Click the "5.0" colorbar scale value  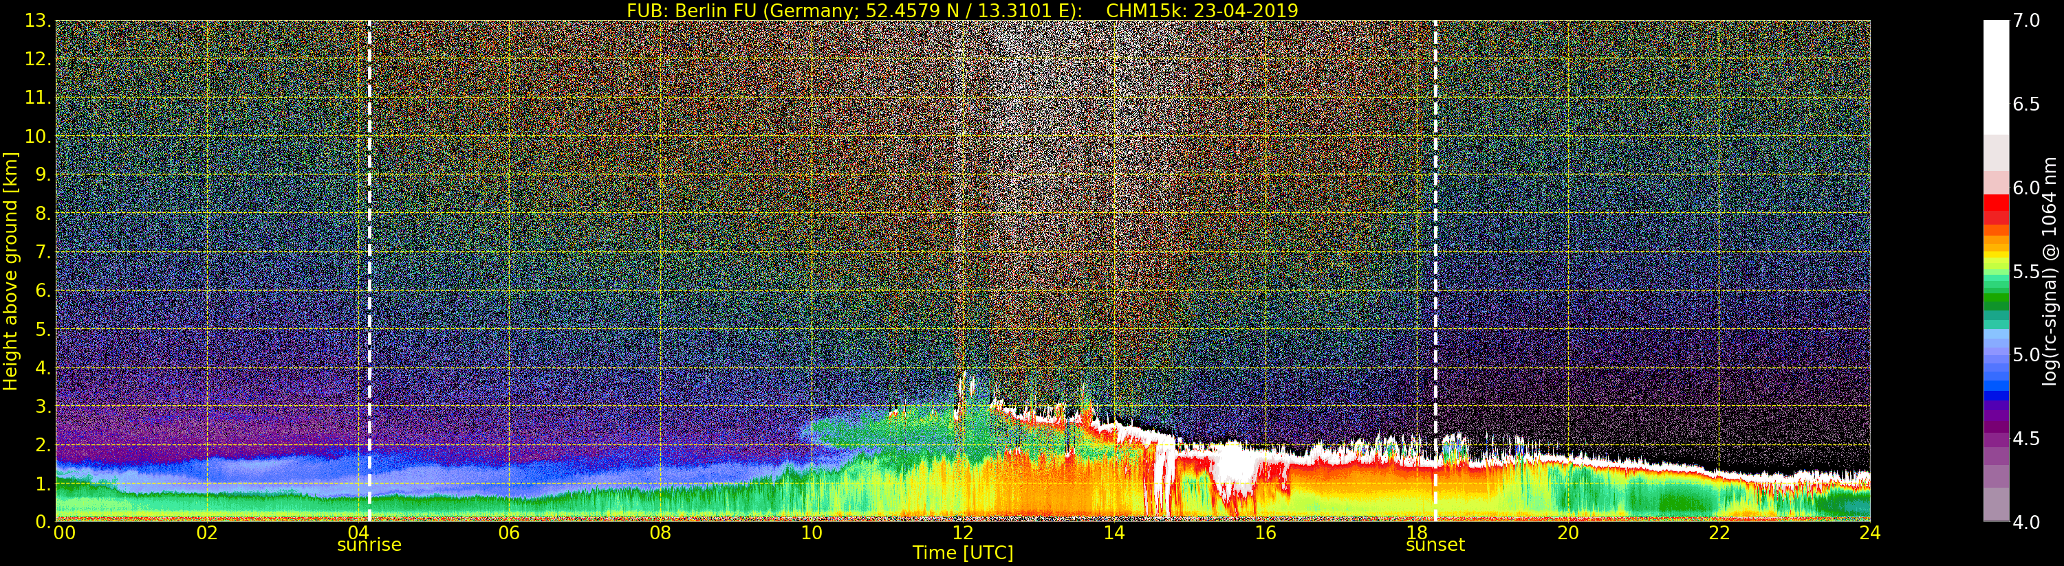pos(2026,354)
